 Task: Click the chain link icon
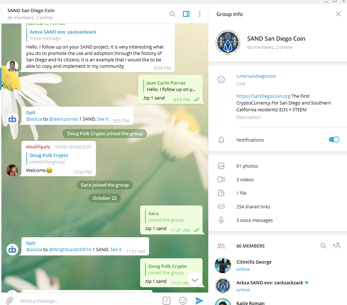pos(221,207)
